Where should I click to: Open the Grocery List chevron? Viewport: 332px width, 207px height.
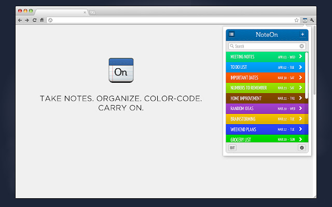300,139
